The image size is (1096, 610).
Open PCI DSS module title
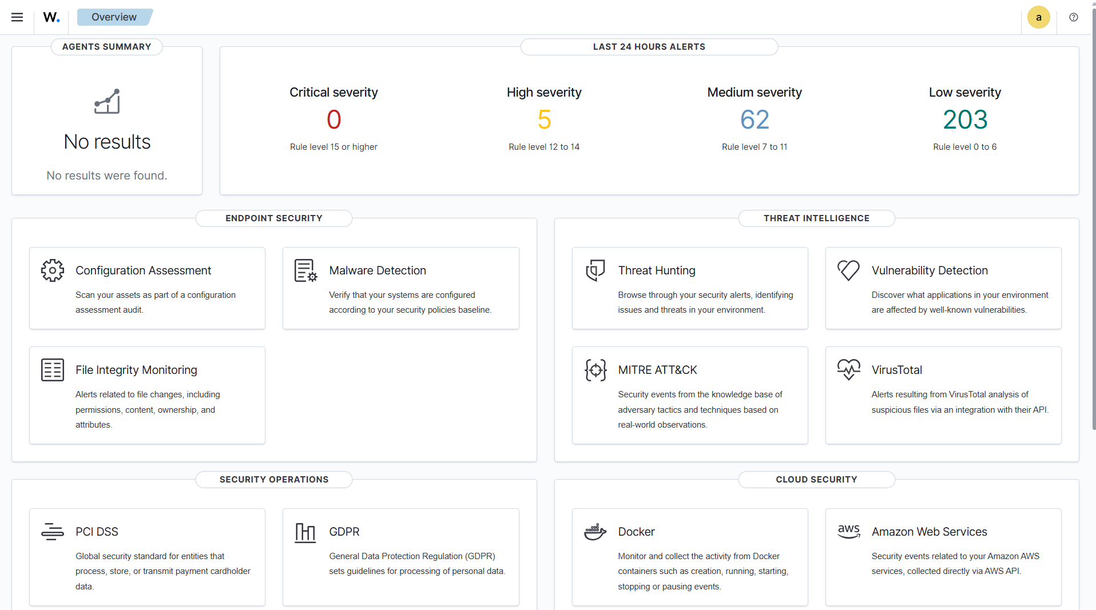pyautogui.click(x=97, y=532)
